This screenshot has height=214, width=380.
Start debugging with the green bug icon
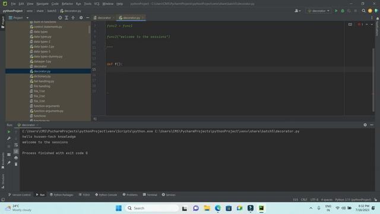(x=343, y=11)
